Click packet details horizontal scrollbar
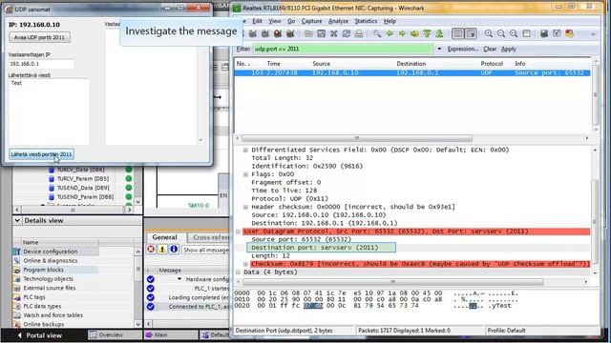This screenshot has width=611, height=343. coord(392,282)
